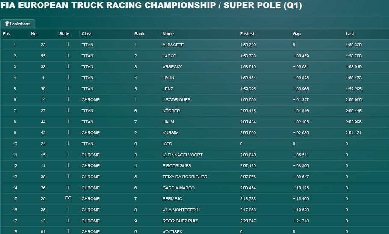Click the Gap column header
Screen dimensions: 389x234
click(x=297, y=34)
